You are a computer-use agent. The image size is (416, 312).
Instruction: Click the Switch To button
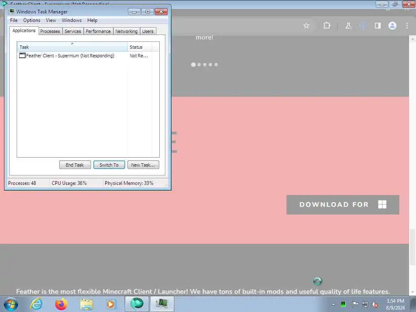click(x=109, y=165)
